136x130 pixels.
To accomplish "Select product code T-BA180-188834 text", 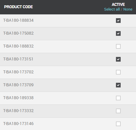I will 18,20.
